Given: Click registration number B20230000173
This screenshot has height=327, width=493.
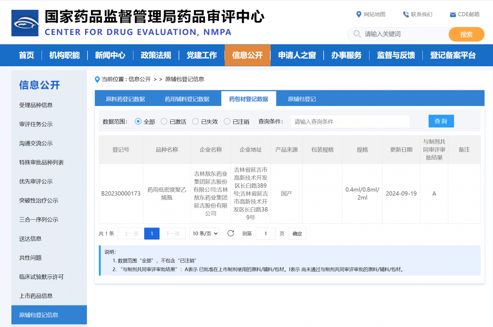Looking at the screenshot, I should tap(121, 193).
